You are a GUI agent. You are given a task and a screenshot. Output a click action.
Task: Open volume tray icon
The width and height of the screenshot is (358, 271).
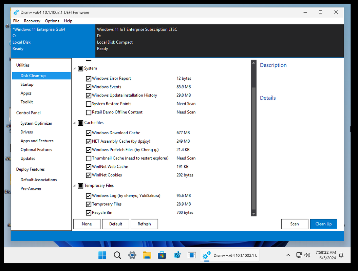coord(307,255)
